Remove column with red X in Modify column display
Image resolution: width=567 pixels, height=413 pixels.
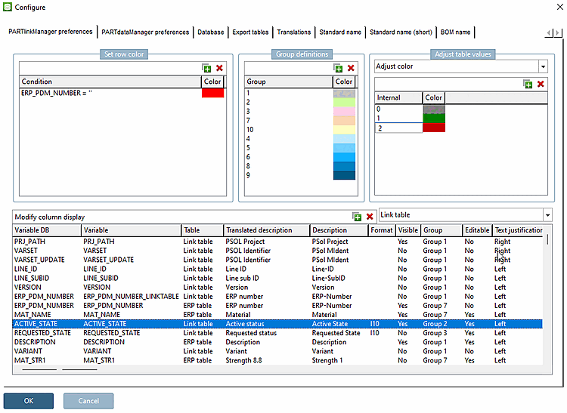370,217
